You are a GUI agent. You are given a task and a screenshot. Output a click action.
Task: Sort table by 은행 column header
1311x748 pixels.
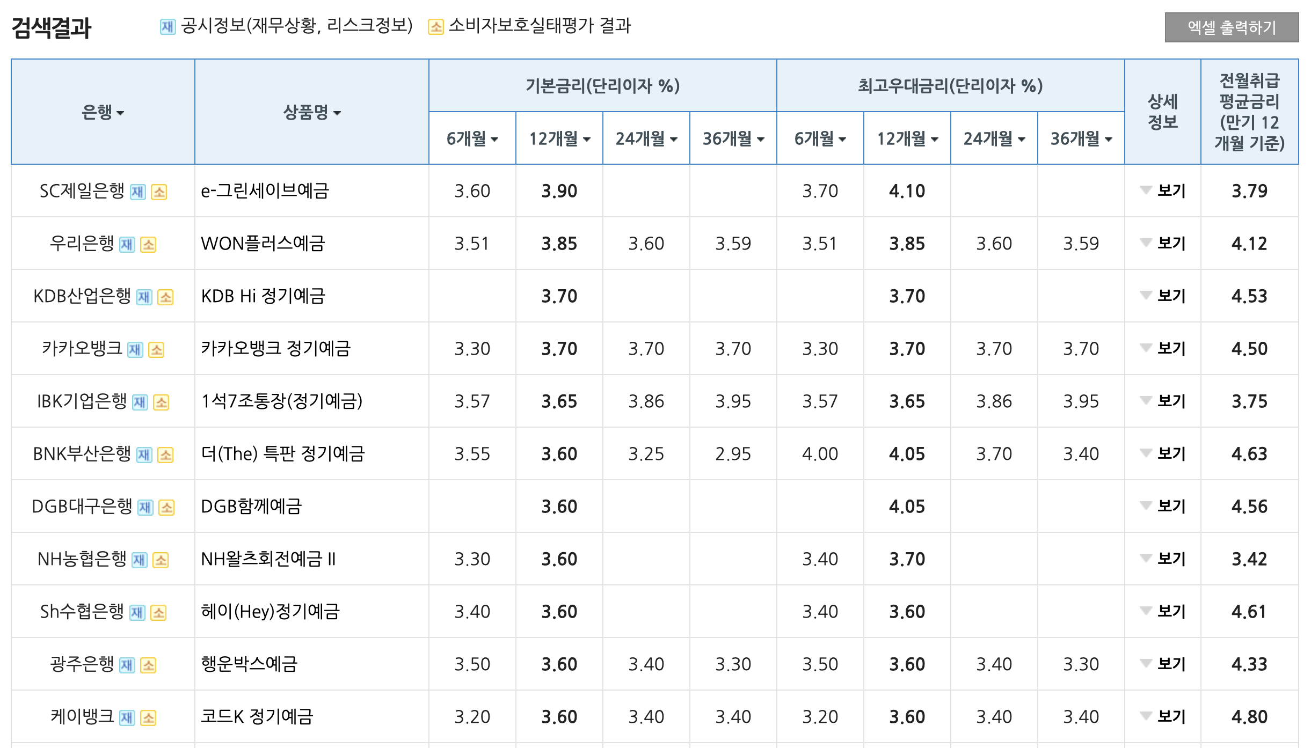[103, 112]
